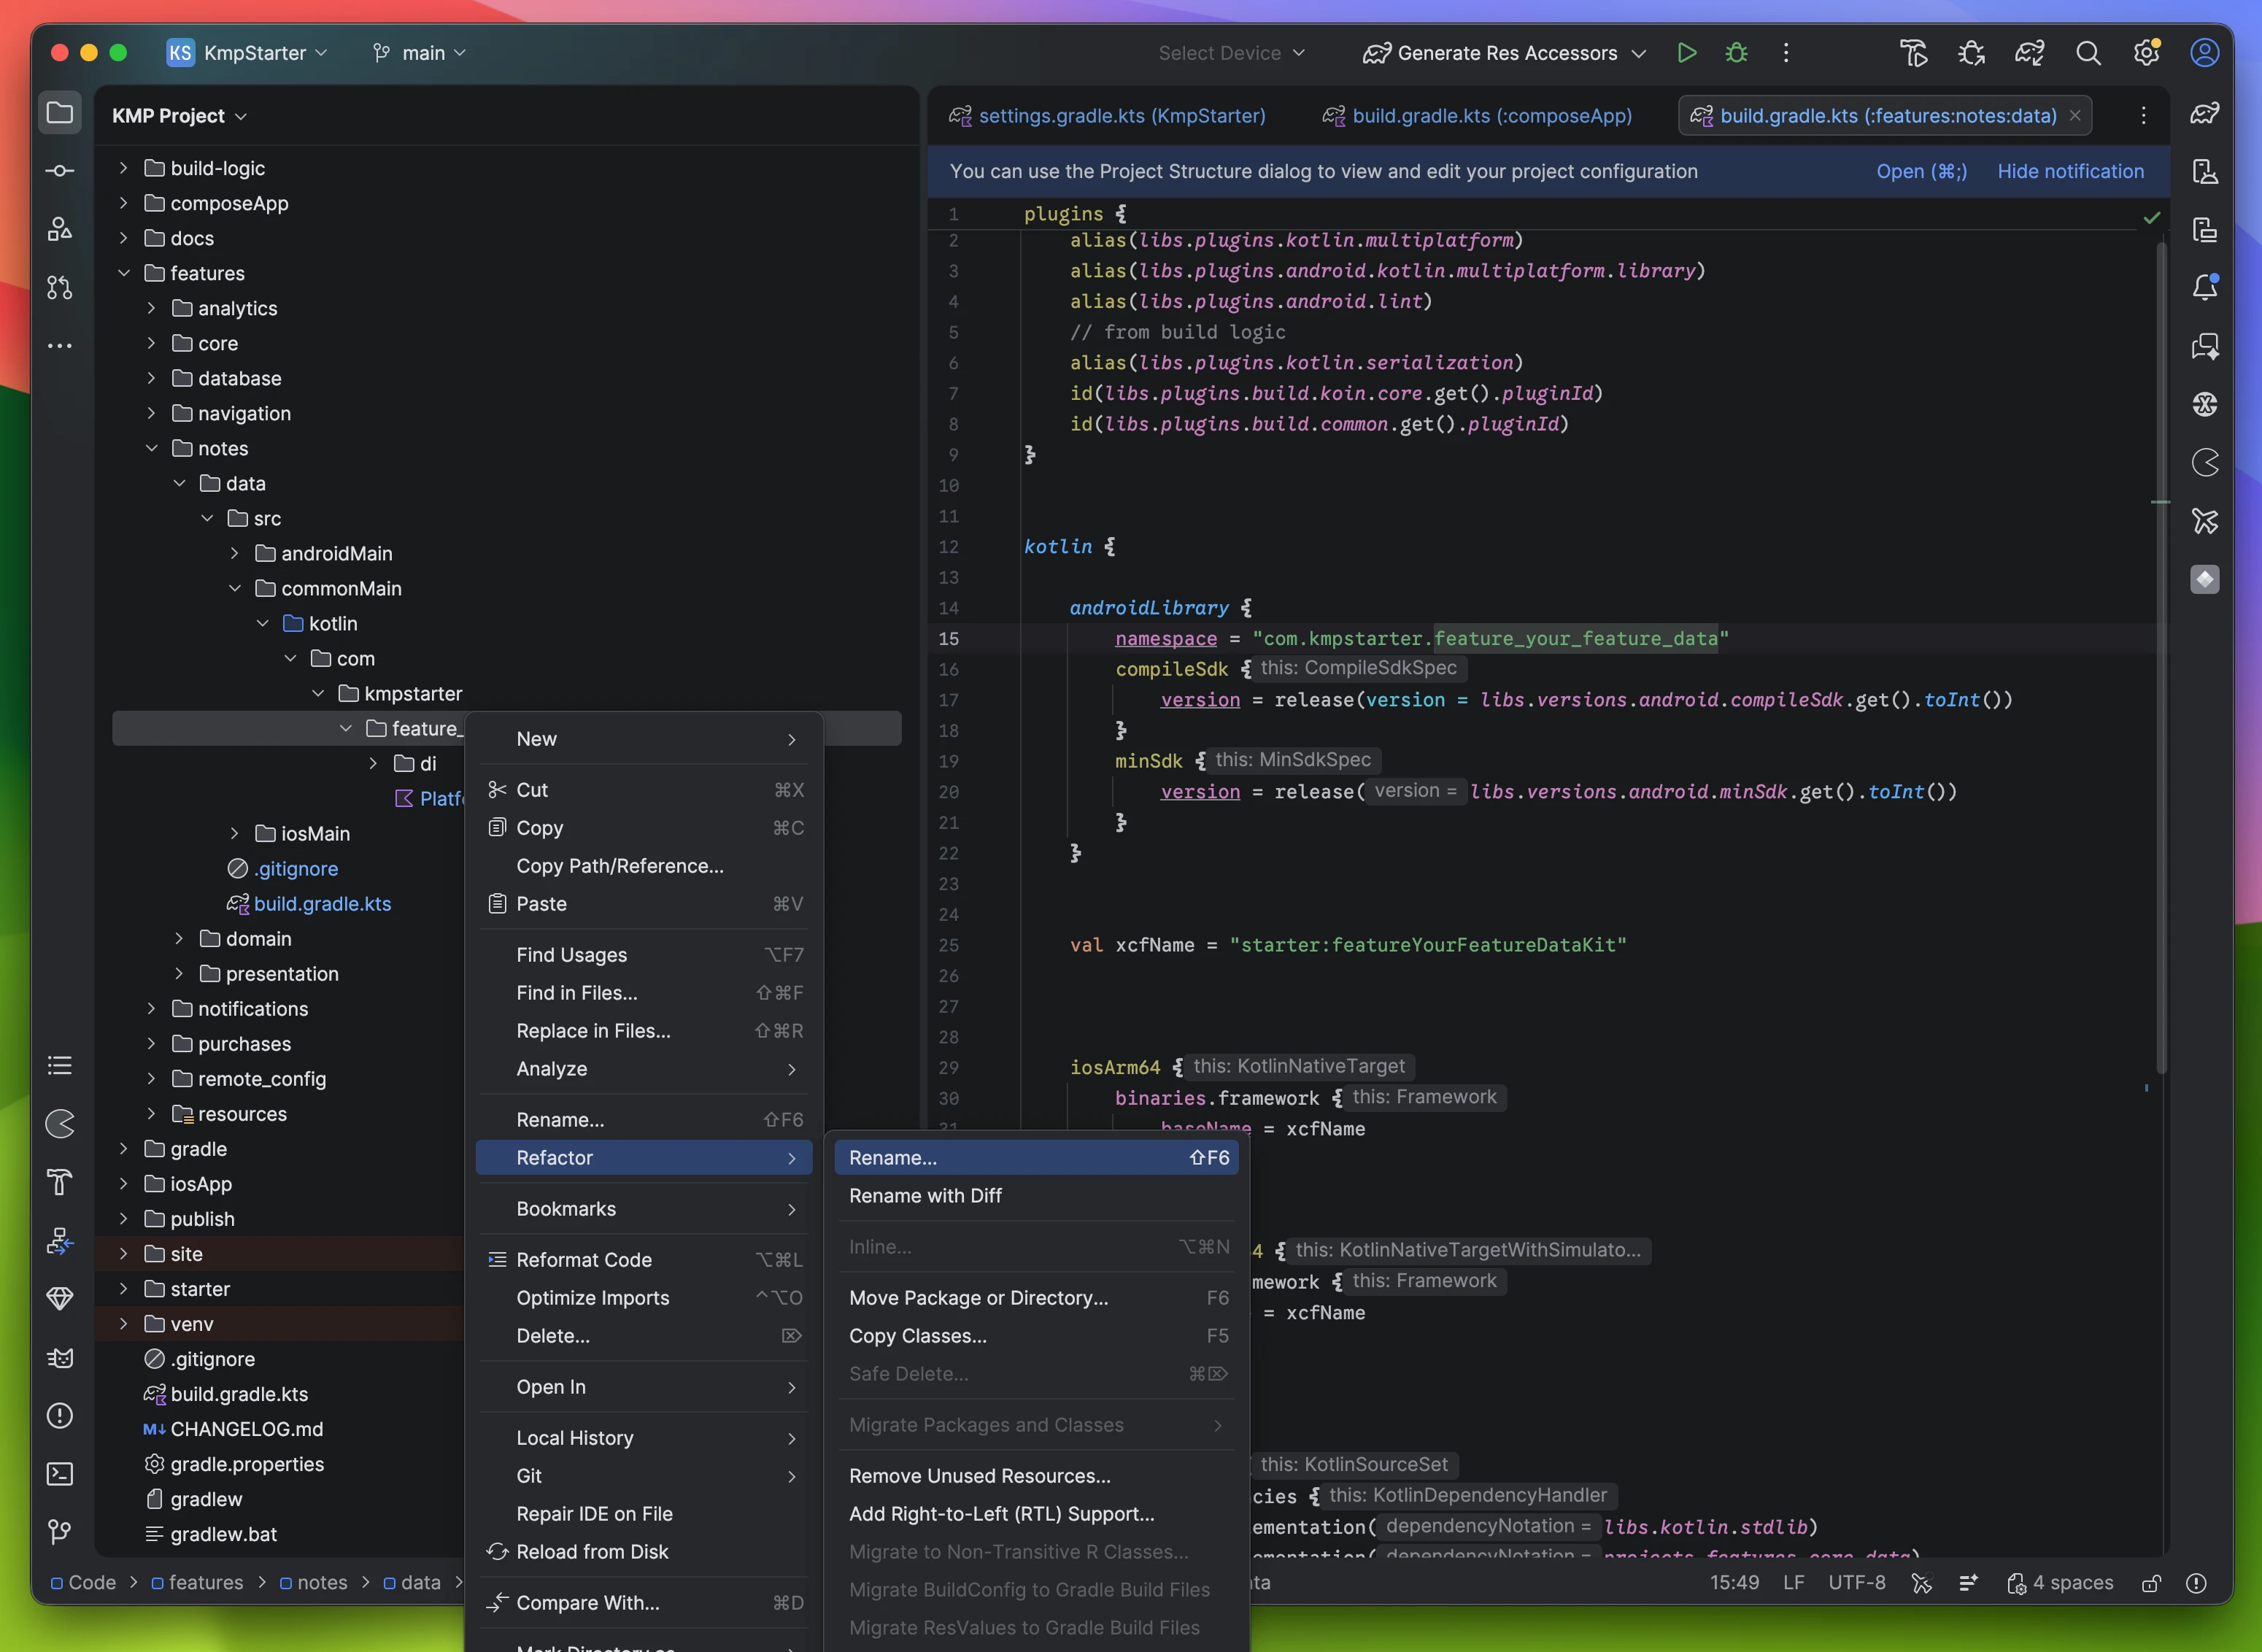
Task: Open Search Everywhere magnifier icon
Action: (2088, 53)
